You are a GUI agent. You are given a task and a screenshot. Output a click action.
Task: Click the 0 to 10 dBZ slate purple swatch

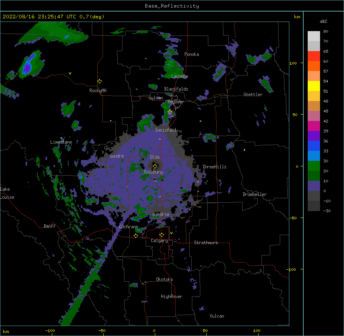(x=314, y=186)
